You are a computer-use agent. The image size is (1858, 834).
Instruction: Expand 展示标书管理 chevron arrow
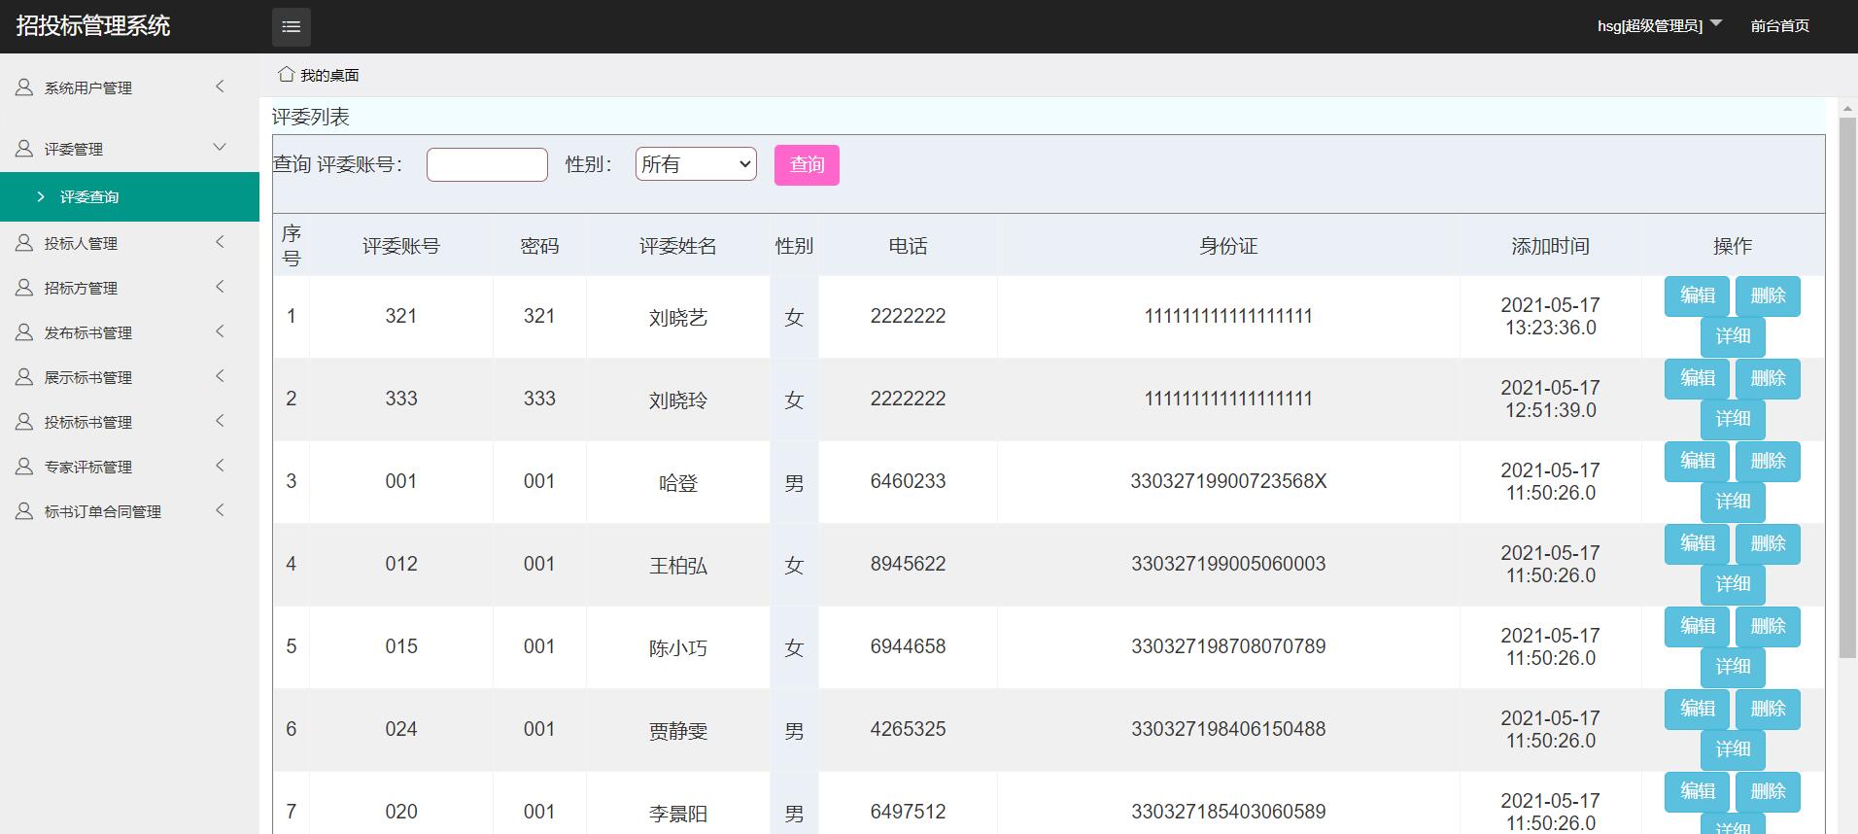[220, 376]
